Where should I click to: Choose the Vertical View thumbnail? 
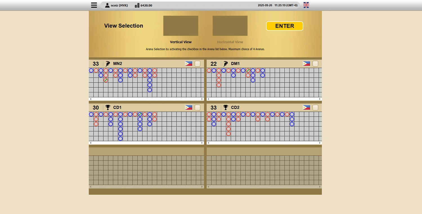[x=181, y=26]
